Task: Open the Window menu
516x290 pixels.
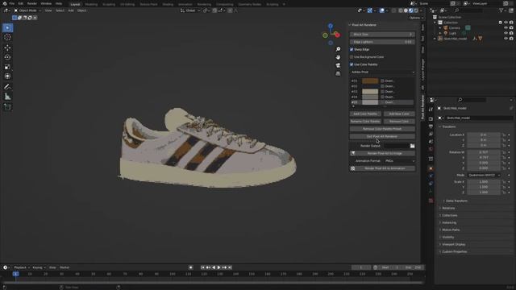Action: (46, 3)
